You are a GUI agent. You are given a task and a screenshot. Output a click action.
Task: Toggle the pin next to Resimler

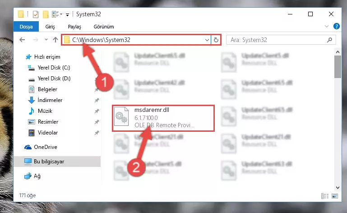[97, 122]
